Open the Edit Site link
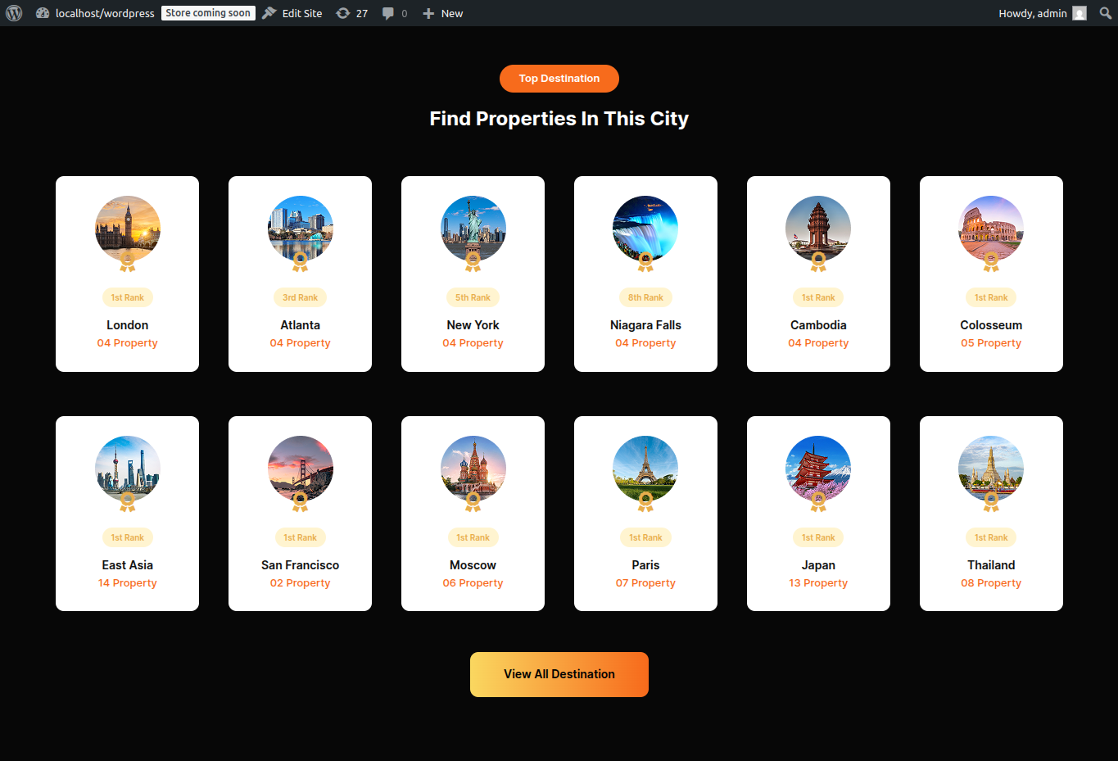Image resolution: width=1118 pixels, height=761 pixels. (x=292, y=13)
